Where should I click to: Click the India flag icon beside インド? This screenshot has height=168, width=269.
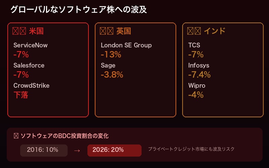tap(194, 31)
